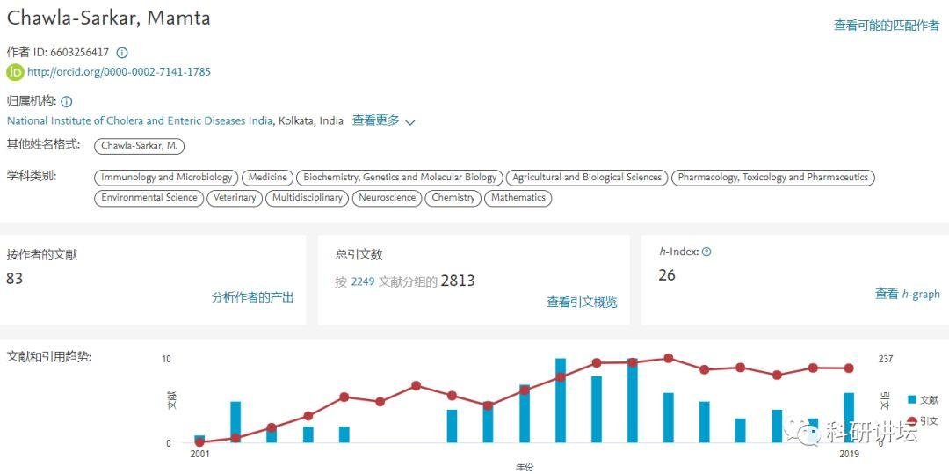Click the info icon next to 归属机构
This screenshot has width=949, height=474.
pyautogui.click(x=67, y=102)
